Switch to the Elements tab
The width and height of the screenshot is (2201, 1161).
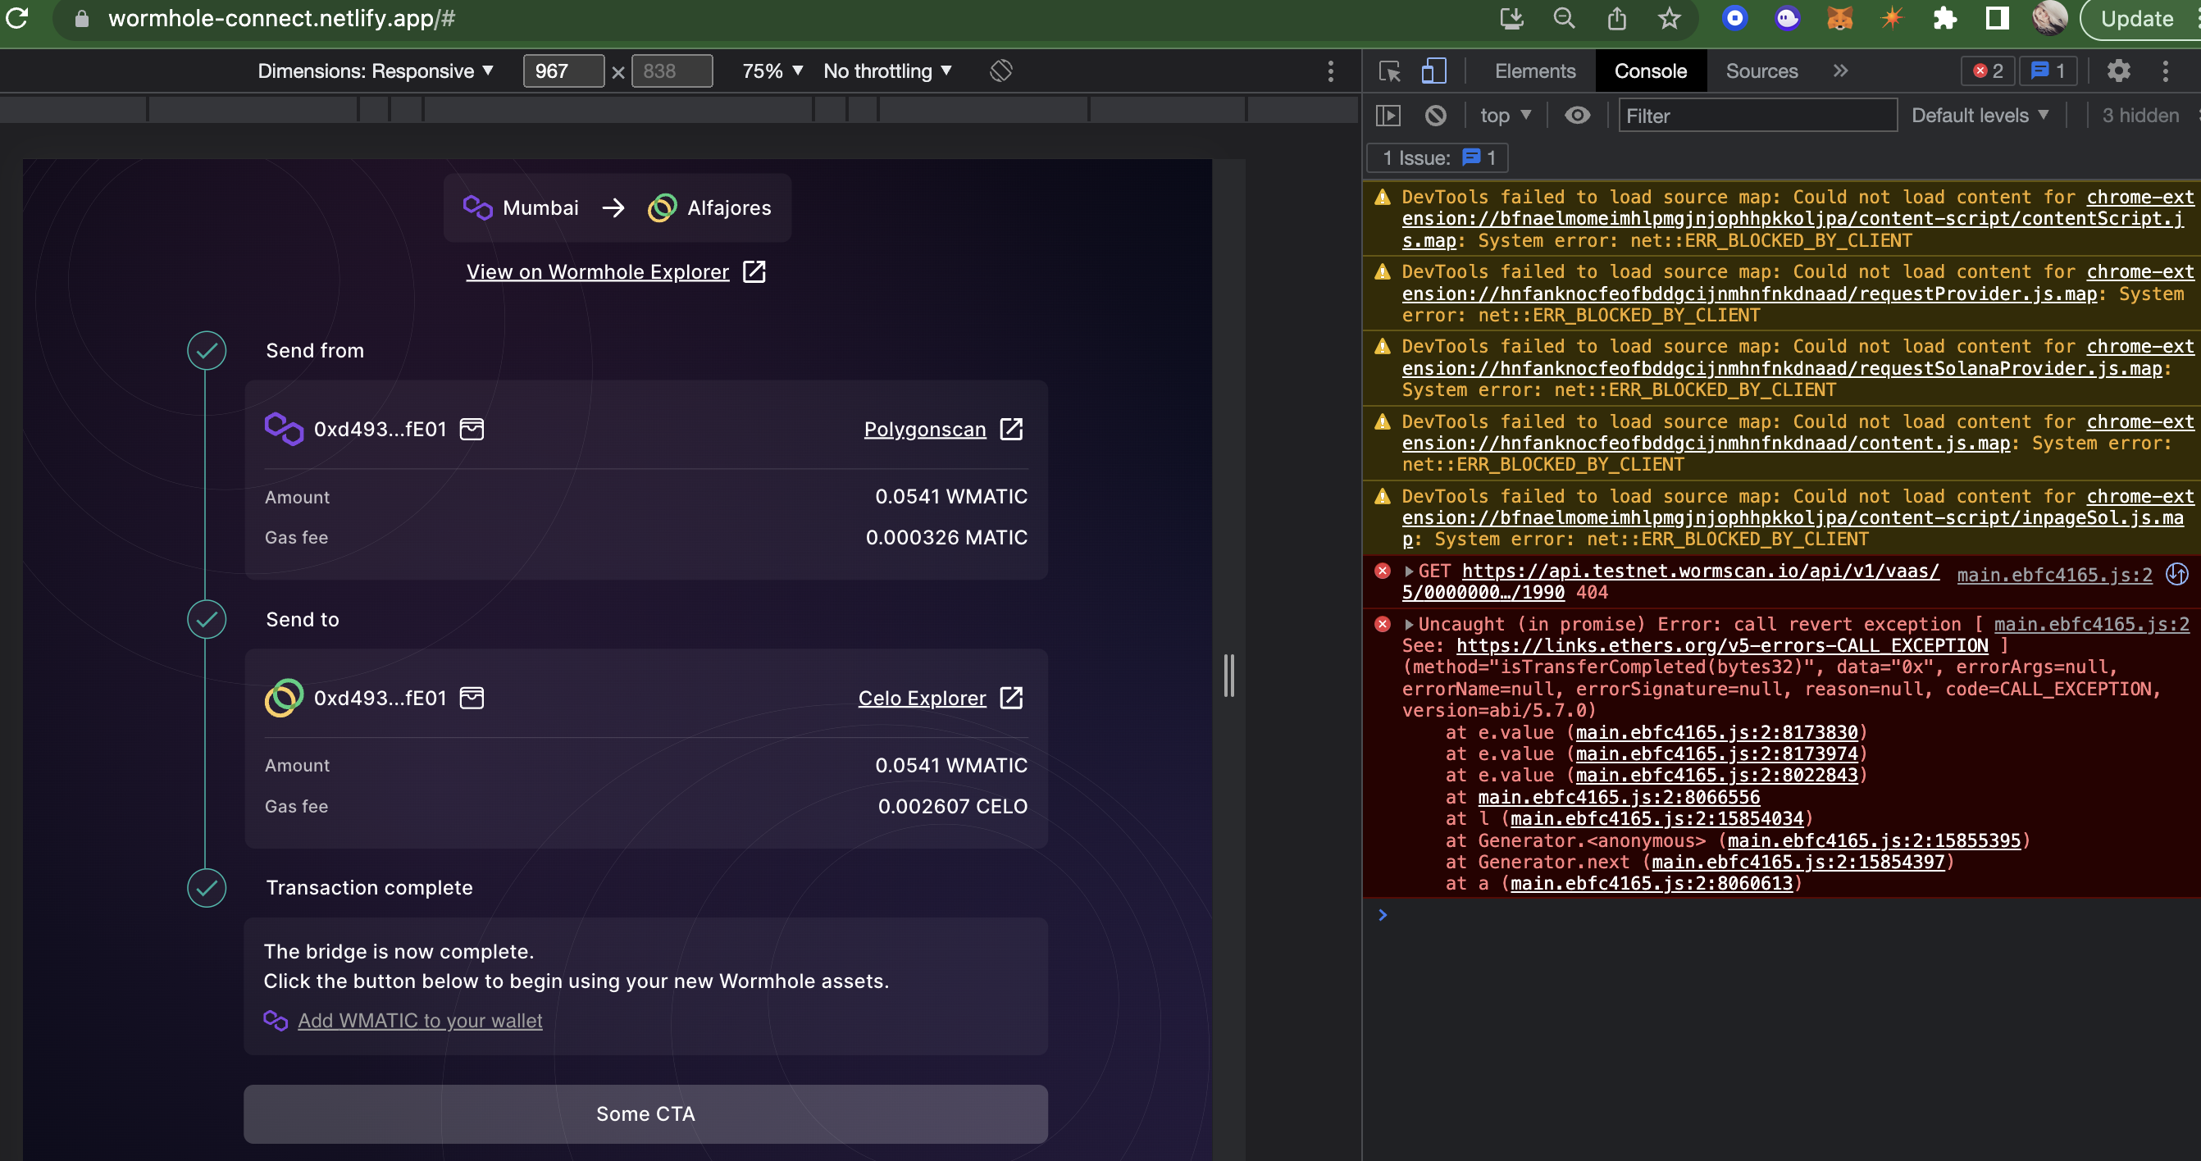point(1534,72)
